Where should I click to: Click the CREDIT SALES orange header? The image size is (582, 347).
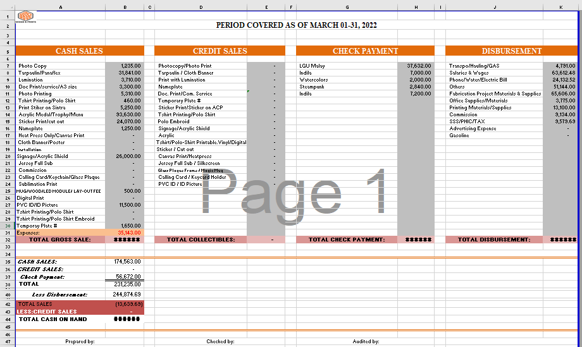coord(220,51)
